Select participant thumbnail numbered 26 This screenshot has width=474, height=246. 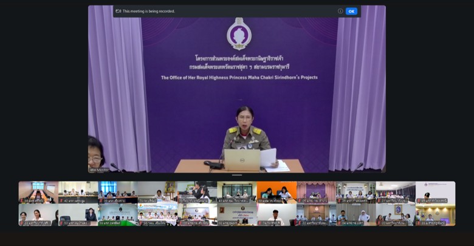(356, 192)
